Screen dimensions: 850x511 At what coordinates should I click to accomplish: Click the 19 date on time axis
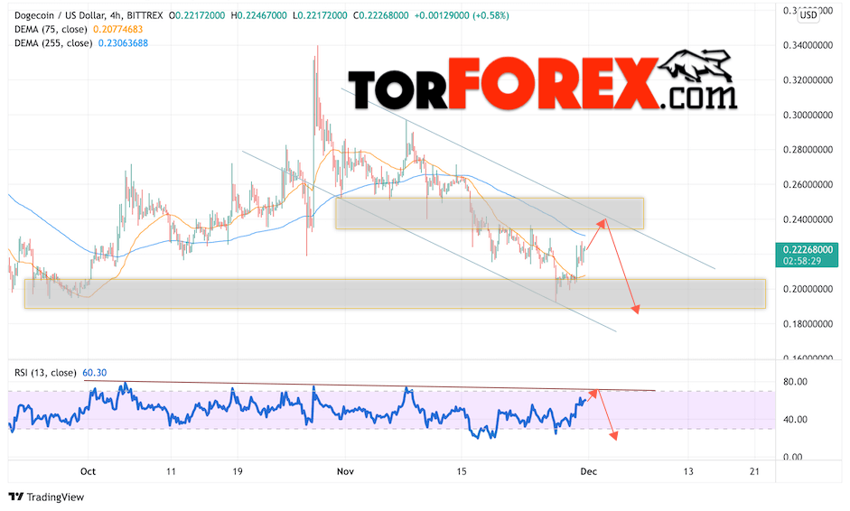238,471
